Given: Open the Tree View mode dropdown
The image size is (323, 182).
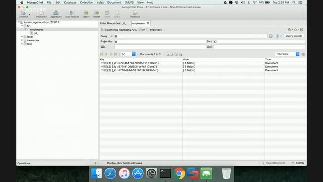Looking at the screenshot, I should tap(297, 54).
